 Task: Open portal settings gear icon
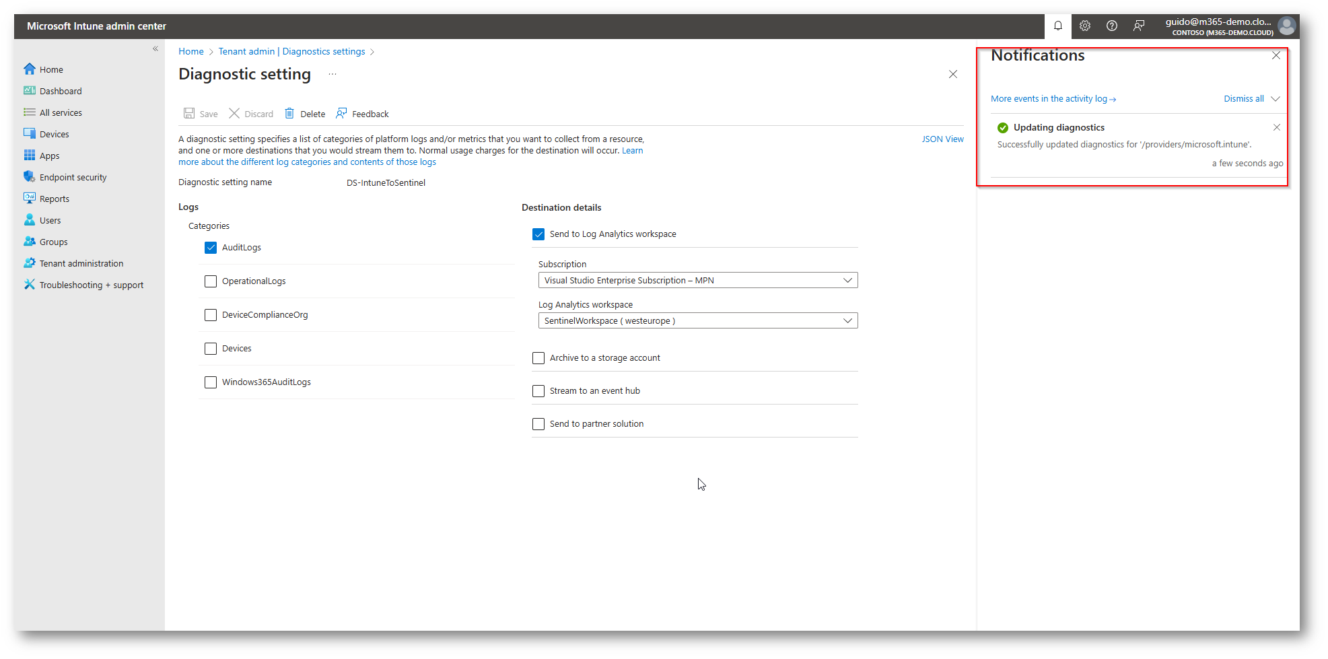[1085, 26]
